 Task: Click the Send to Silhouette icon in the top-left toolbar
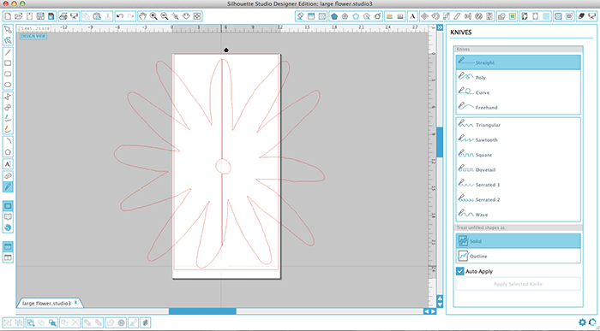tap(75, 16)
